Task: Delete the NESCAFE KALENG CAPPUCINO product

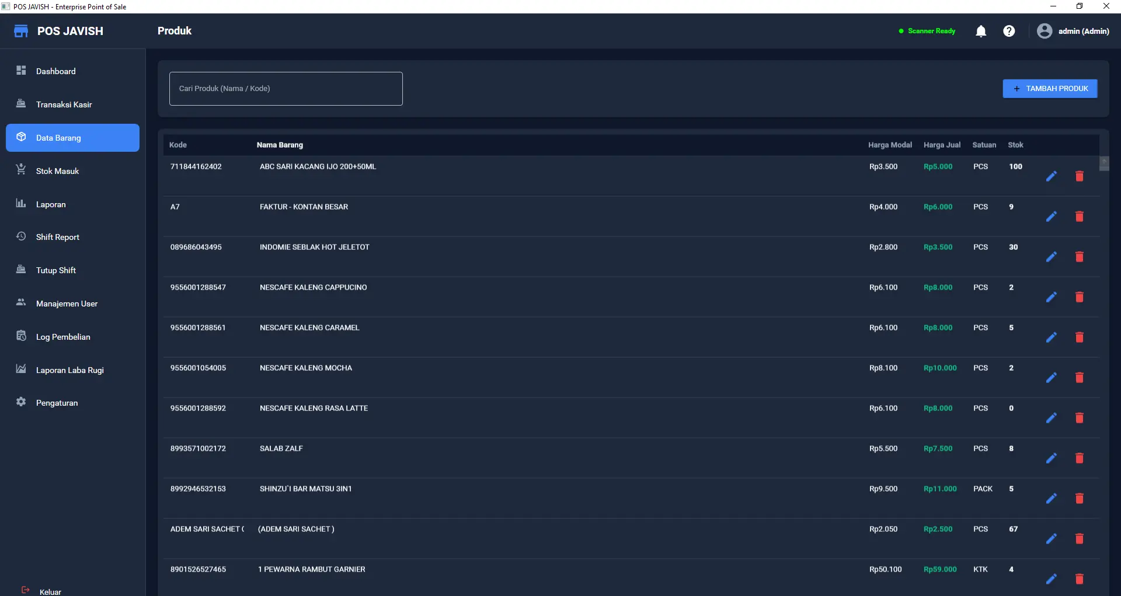Action: pyautogui.click(x=1080, y=297)
